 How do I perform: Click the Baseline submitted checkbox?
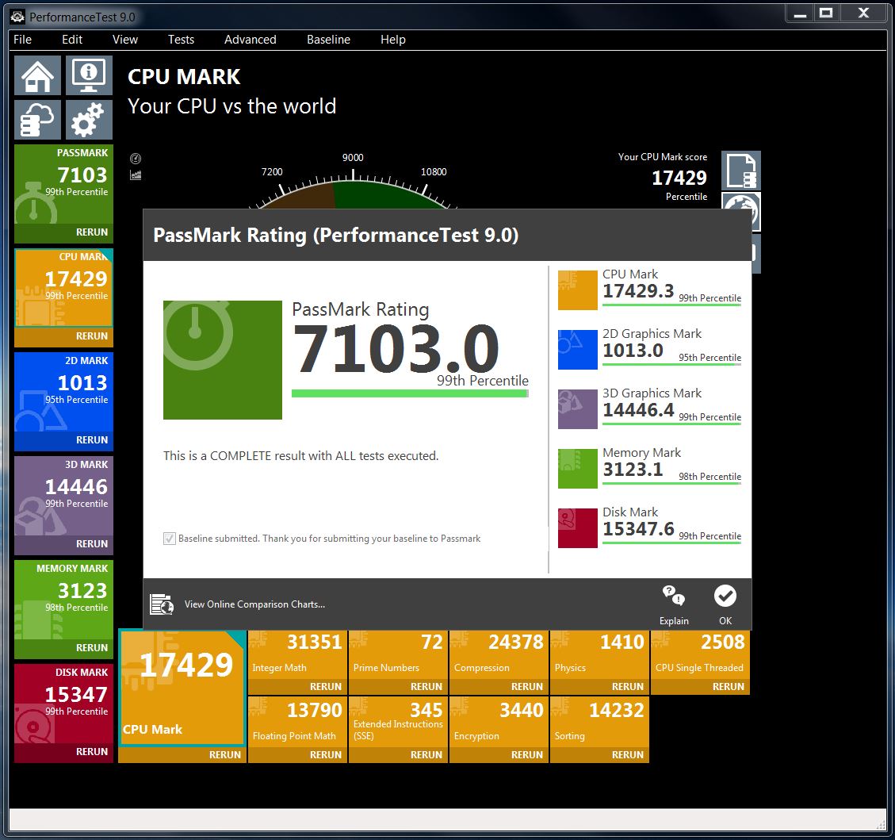click(169, 539)
